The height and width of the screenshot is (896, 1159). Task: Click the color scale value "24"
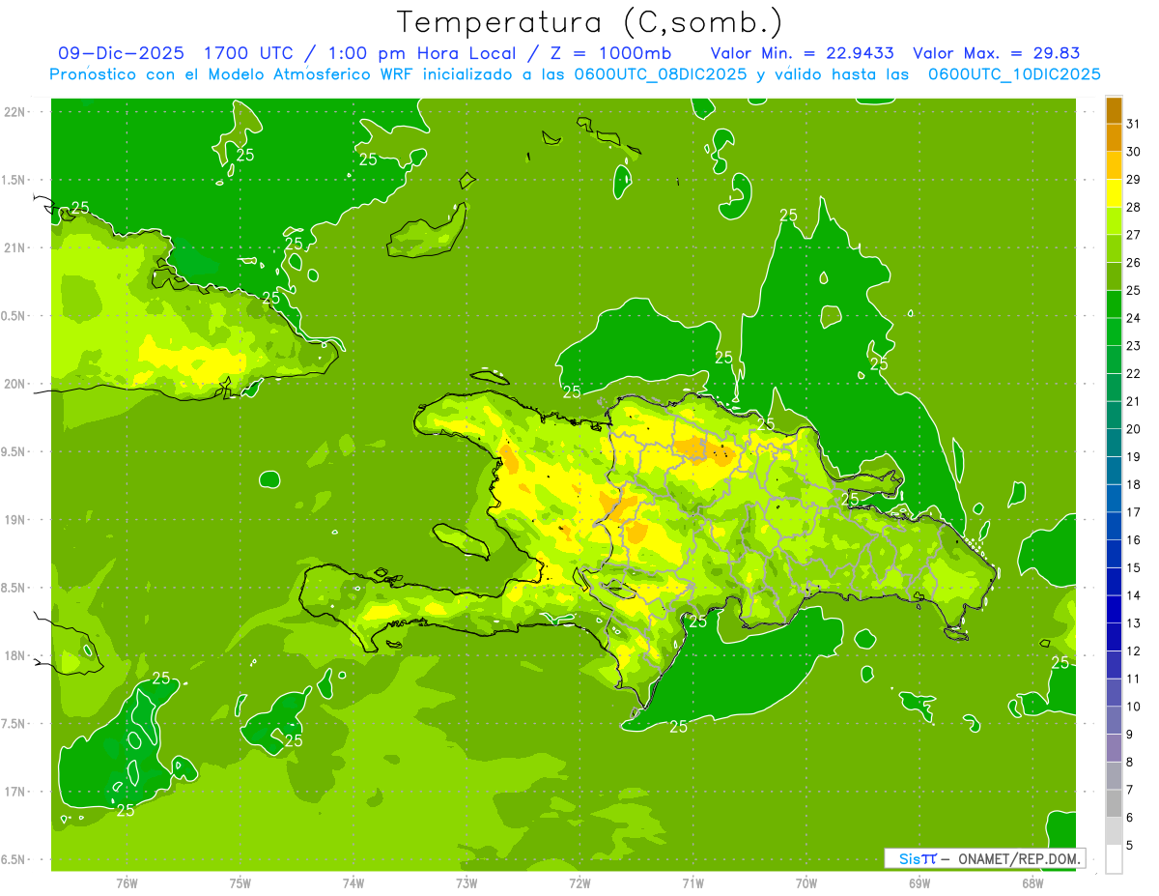click(x=1133, y=318)
